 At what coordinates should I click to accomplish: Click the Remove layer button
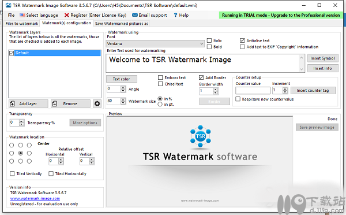point(70,103)
